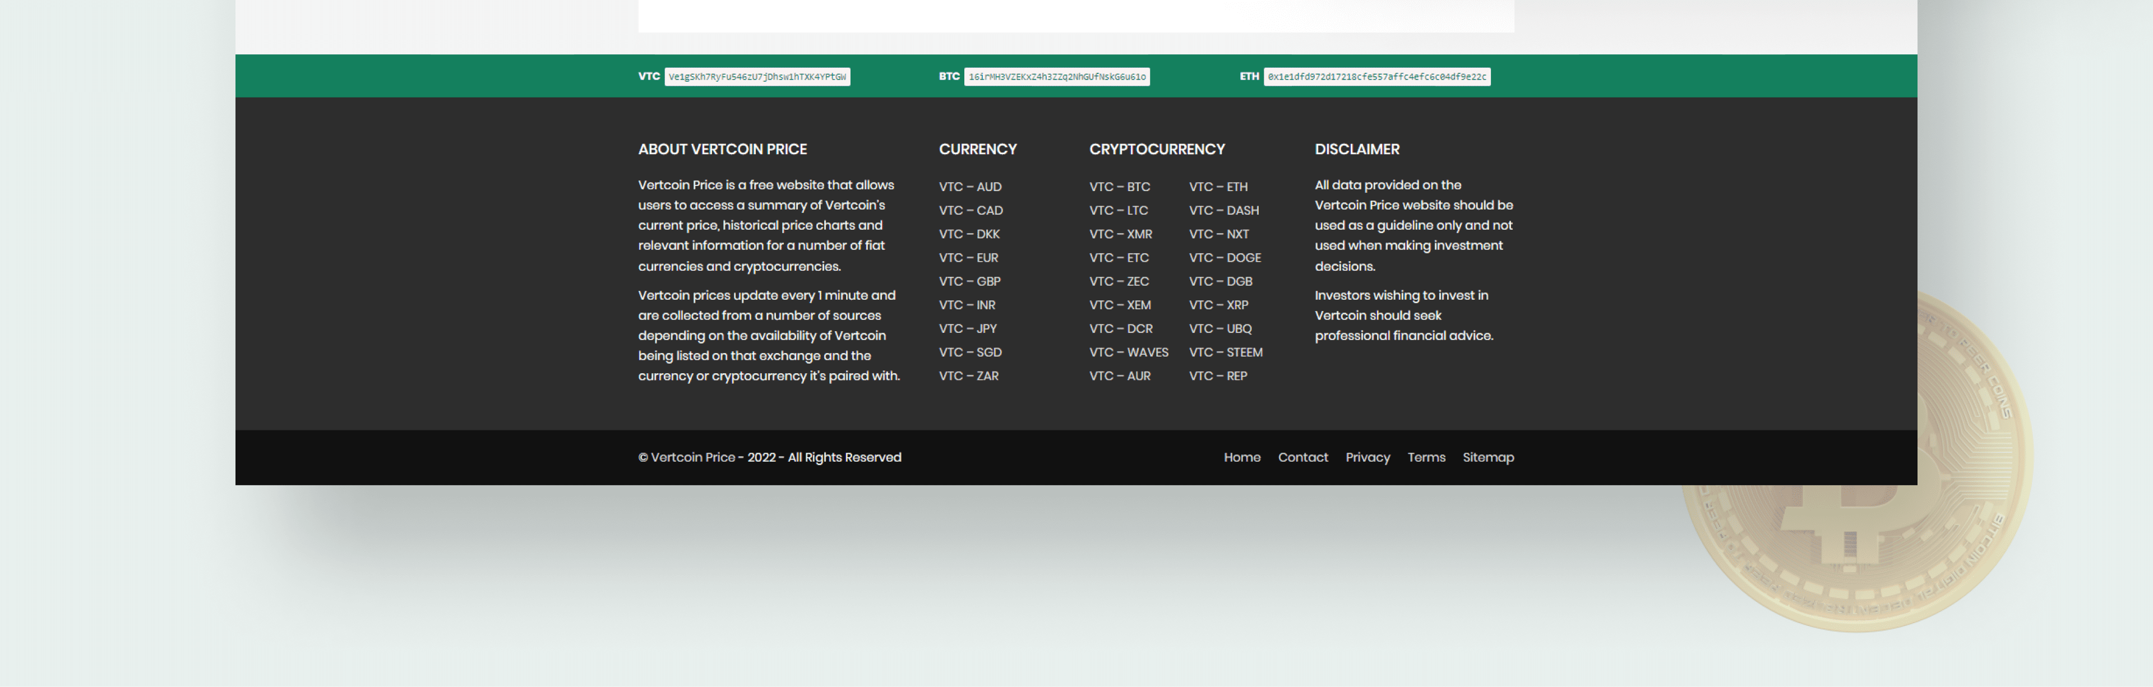View the VTC – UBQ price
2153x687 pixels.
[x=1220, y=329]
